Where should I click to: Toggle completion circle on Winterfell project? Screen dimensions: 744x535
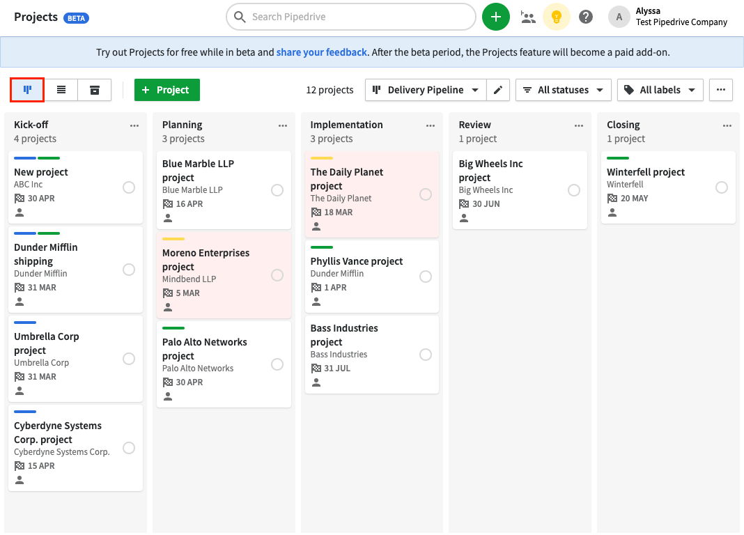pyautogui.click(x=722, y=187)
